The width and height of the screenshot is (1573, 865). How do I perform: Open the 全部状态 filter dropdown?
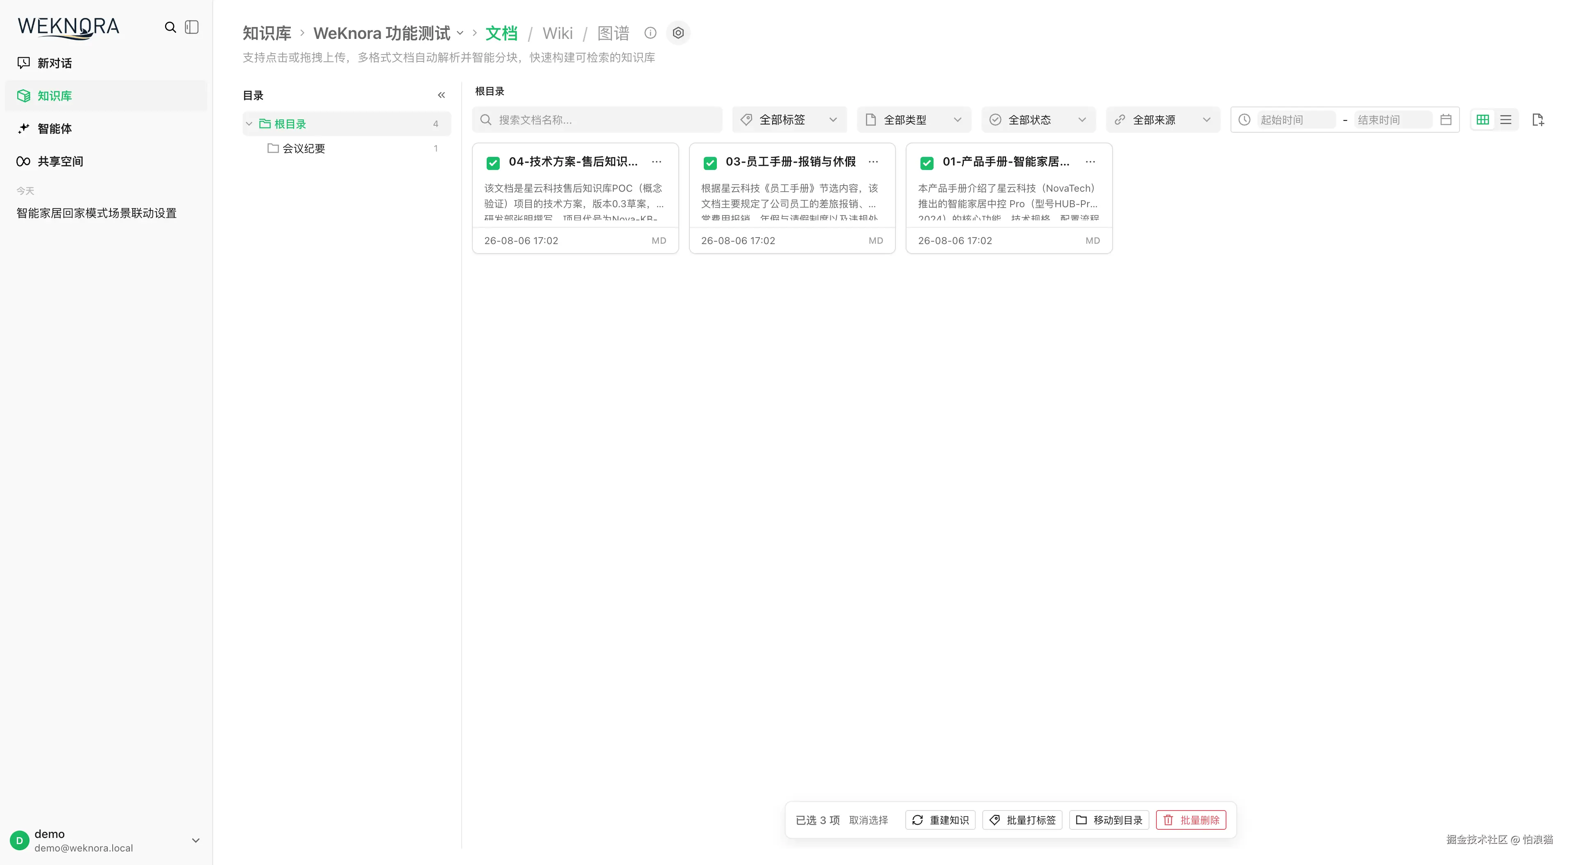[x=1038, y=120]
